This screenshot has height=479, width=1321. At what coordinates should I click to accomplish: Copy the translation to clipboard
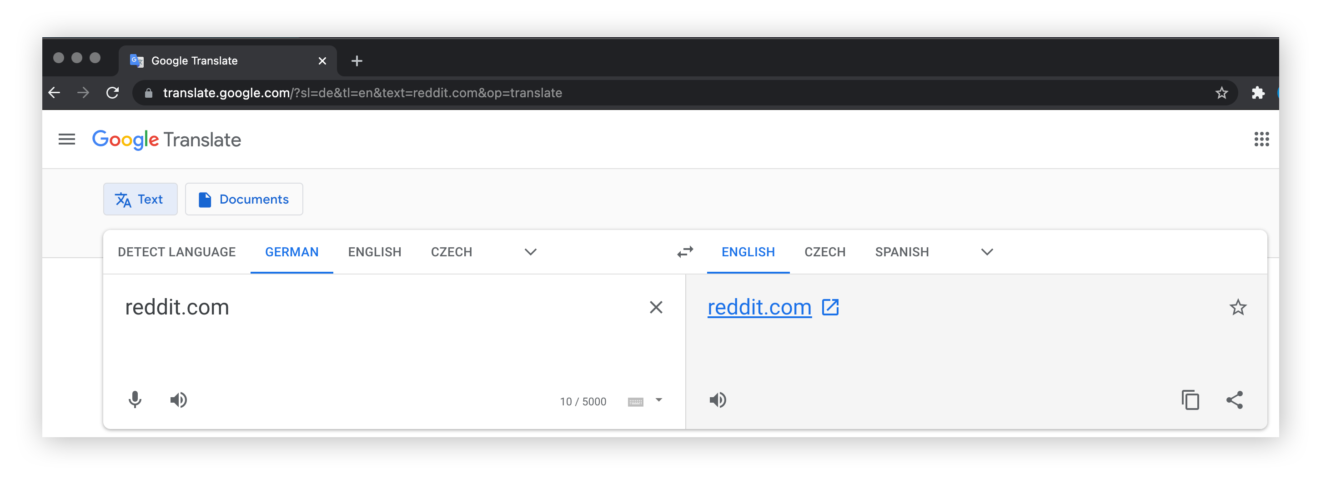coord(1191,400)
